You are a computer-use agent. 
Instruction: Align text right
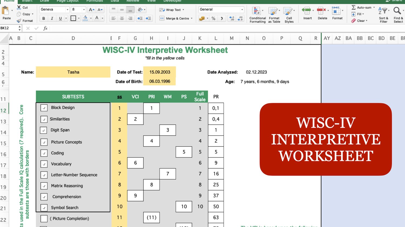click(130, 18)
